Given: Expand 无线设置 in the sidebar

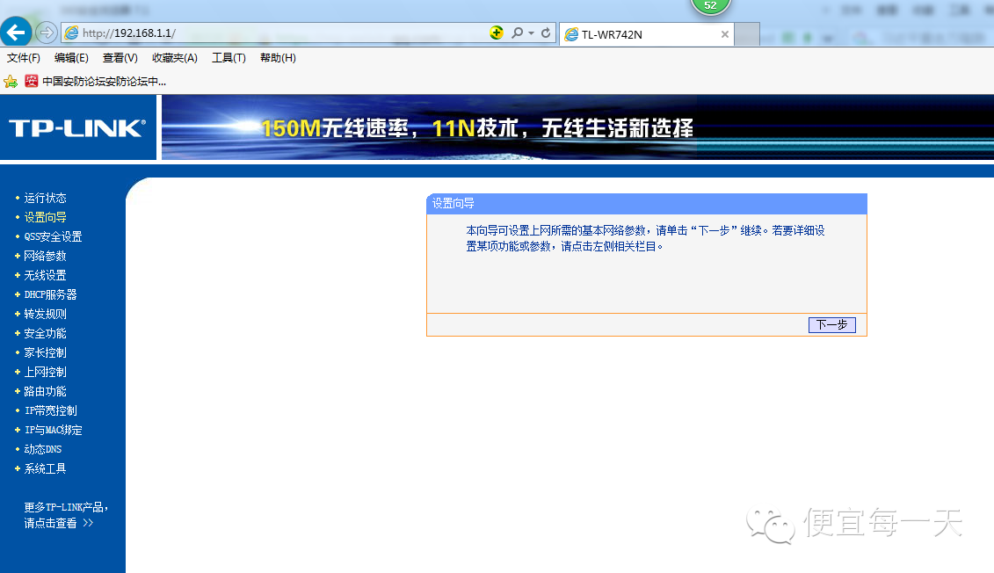Looking at the screenshot, I should click(44, 275).
